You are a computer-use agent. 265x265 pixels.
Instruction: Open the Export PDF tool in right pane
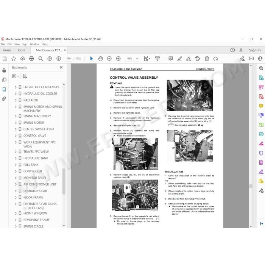coord(261,78)
